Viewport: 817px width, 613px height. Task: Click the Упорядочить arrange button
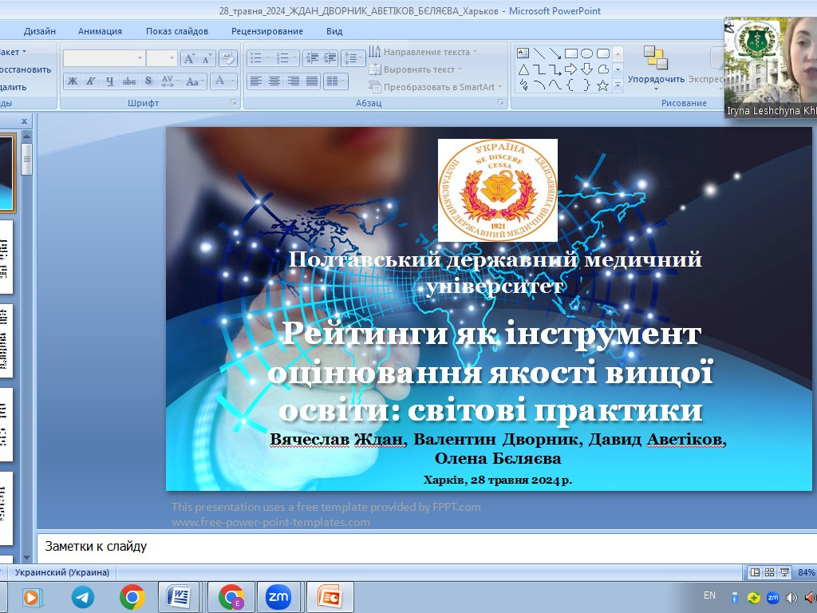pyautogui.click(x=656, y=69)
